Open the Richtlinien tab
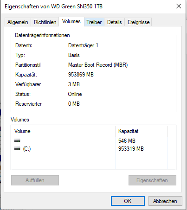 coord(45,22)
